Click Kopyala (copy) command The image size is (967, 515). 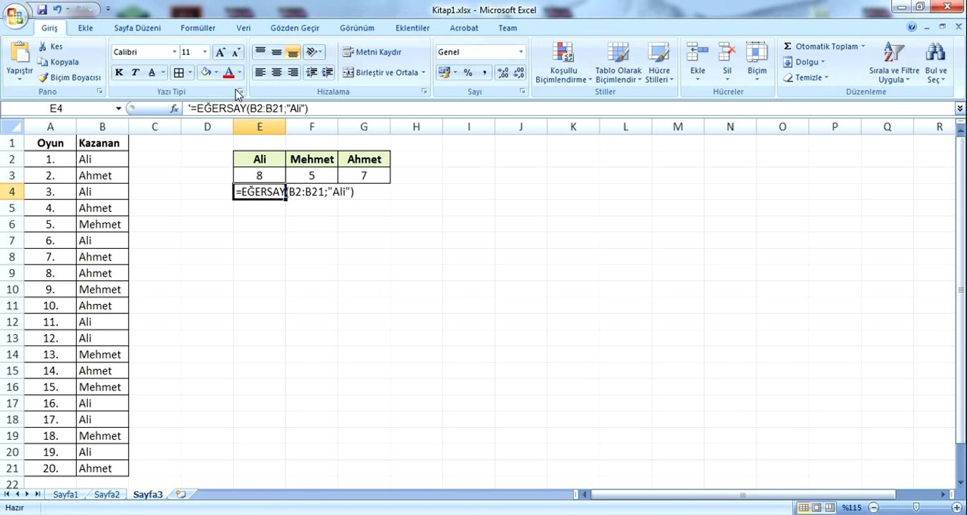[x=59, y=62]
